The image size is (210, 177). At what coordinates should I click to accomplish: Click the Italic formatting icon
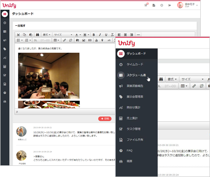100,35
